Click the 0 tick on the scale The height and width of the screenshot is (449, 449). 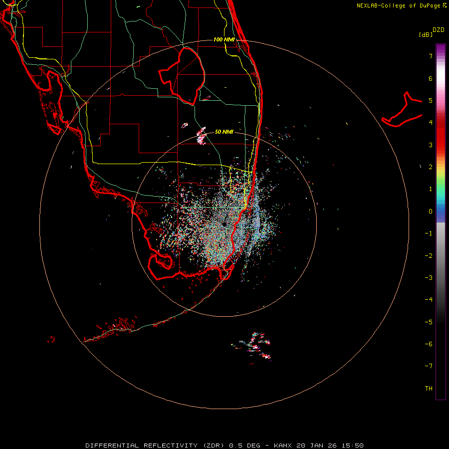431,212
